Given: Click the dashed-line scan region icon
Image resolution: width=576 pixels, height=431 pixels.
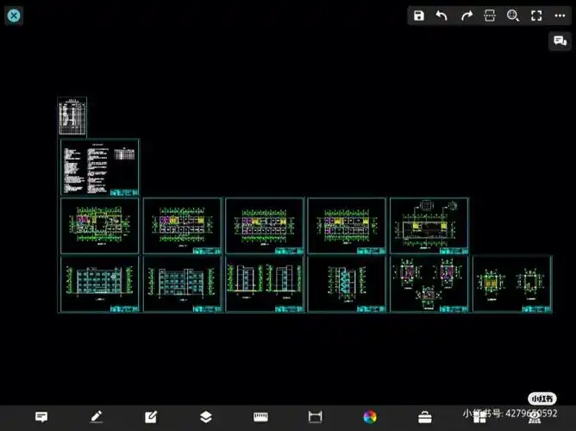Looking at the screenshot, I should point(490,16).
